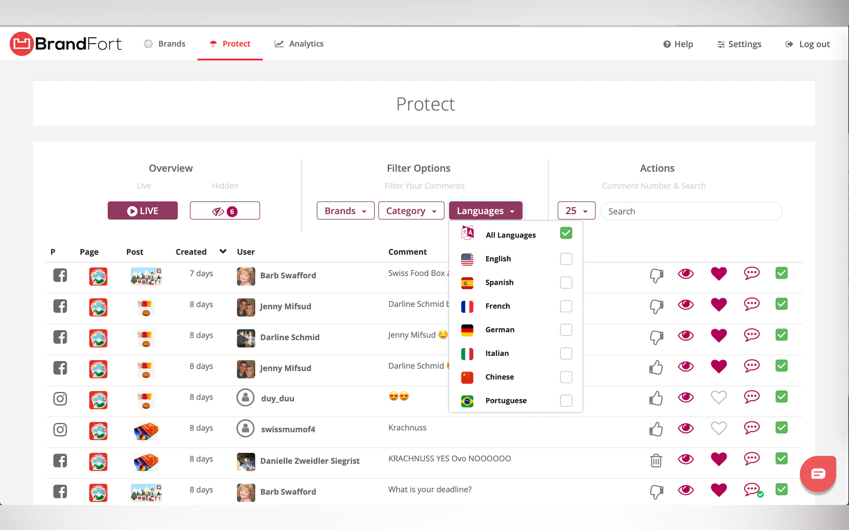Open the Brands filter dropdown

(345, 211)
